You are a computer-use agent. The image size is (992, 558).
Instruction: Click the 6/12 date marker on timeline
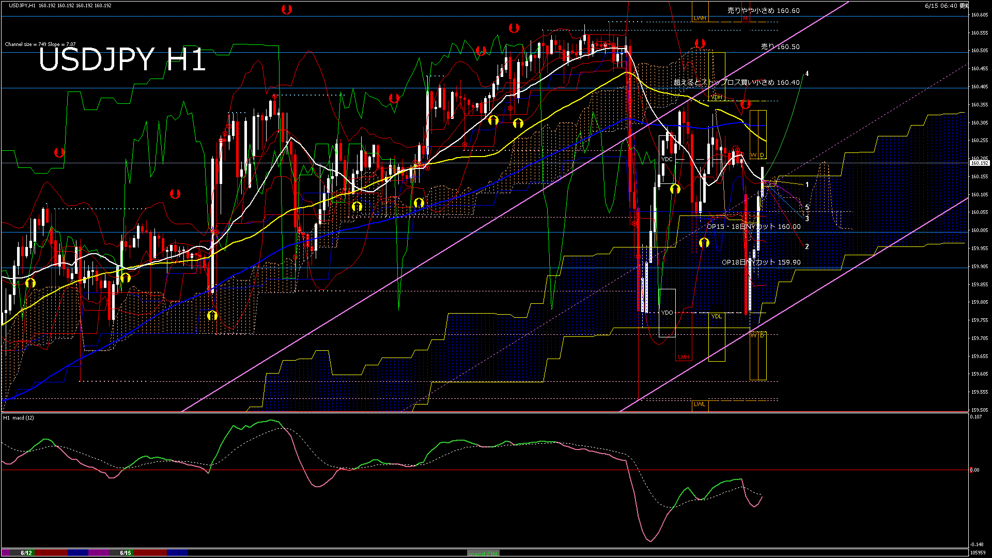click(26, 553)
